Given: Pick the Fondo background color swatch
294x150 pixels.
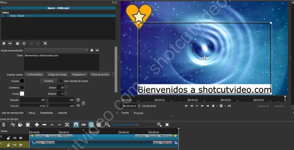Looking at the screenshot, I should [x=22, y=94].
